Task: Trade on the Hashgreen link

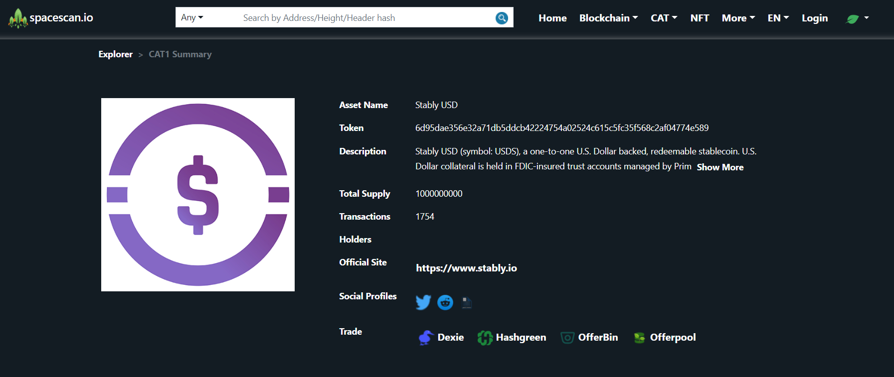Action: coord(521,337)
